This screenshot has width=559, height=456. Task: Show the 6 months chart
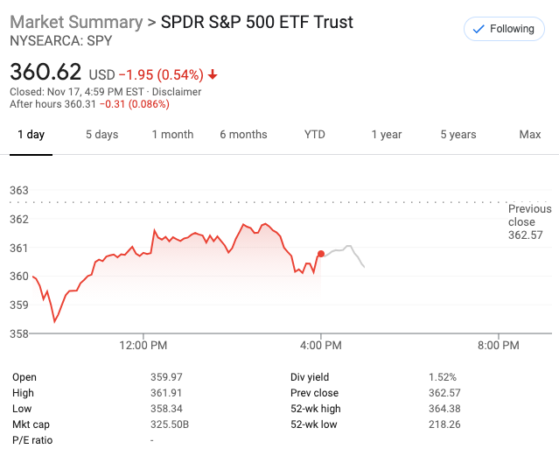click(243, 135)
